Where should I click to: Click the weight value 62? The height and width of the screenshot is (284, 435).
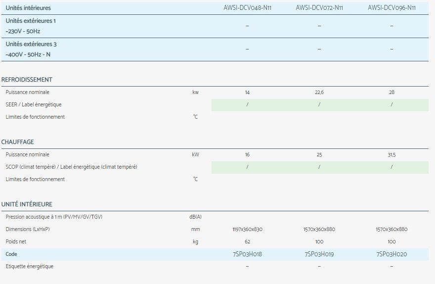[x=247, y=242]
